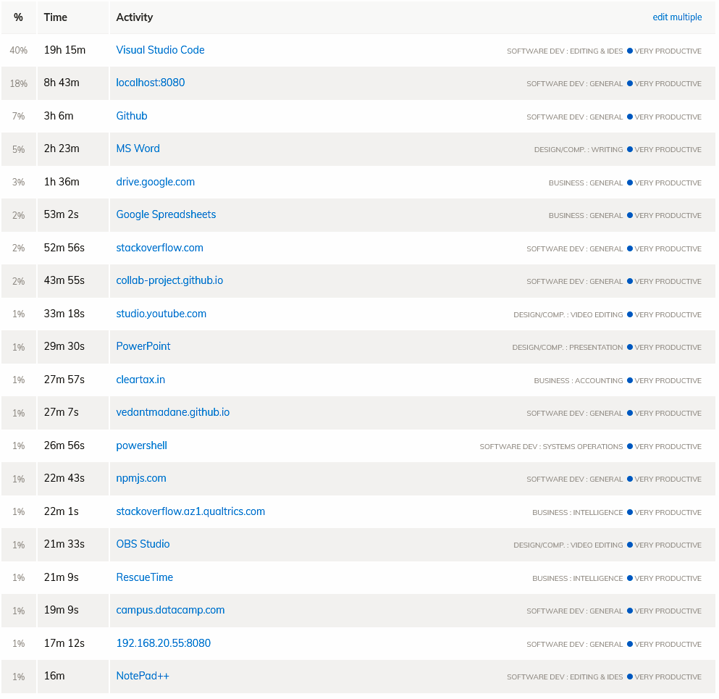Click the powershell activity link
The height and width of the screenshot is (699, 719).
click(141, 445)
